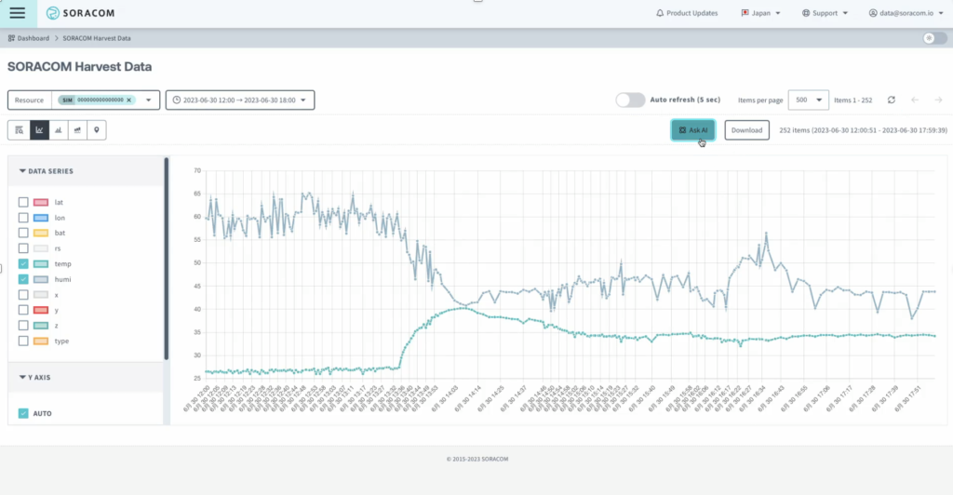Screen dimensions: 953x495
Task: Click the SORACOM logo
Action: pyautogui.click(x=80, y=13)
